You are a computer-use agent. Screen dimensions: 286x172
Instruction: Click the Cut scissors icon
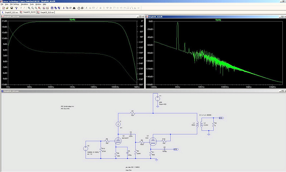click(64, 8)
